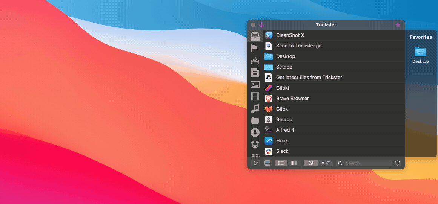Screen dimensions: 438x204
Task: Select the Setapp application row
Action: [334, 120]
